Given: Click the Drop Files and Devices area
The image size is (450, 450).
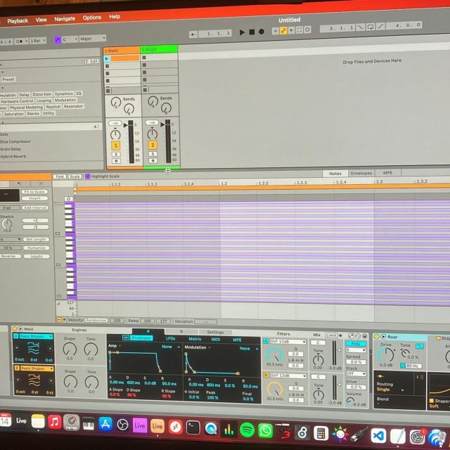Looking at the screenshot, I should pos(372,61).
